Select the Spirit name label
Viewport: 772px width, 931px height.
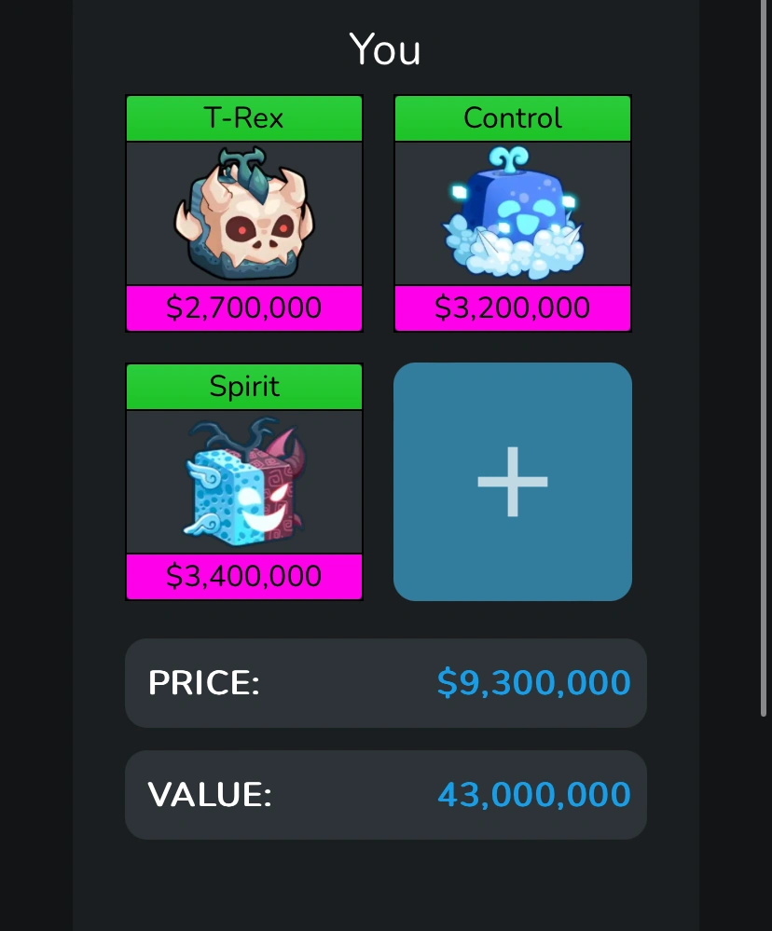coord(244,386)
